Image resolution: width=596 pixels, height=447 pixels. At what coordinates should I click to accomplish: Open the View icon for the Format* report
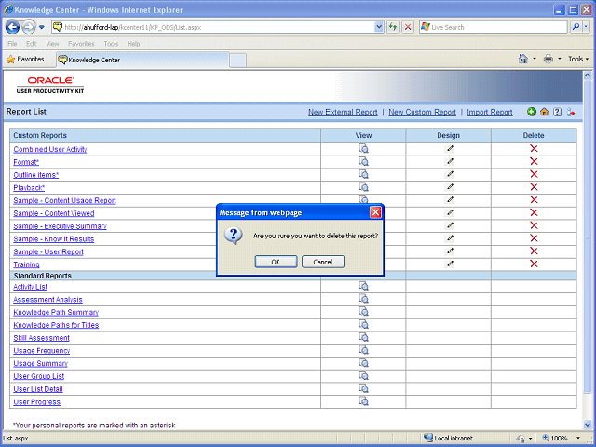pyautogui.click(x=363, y=161)
